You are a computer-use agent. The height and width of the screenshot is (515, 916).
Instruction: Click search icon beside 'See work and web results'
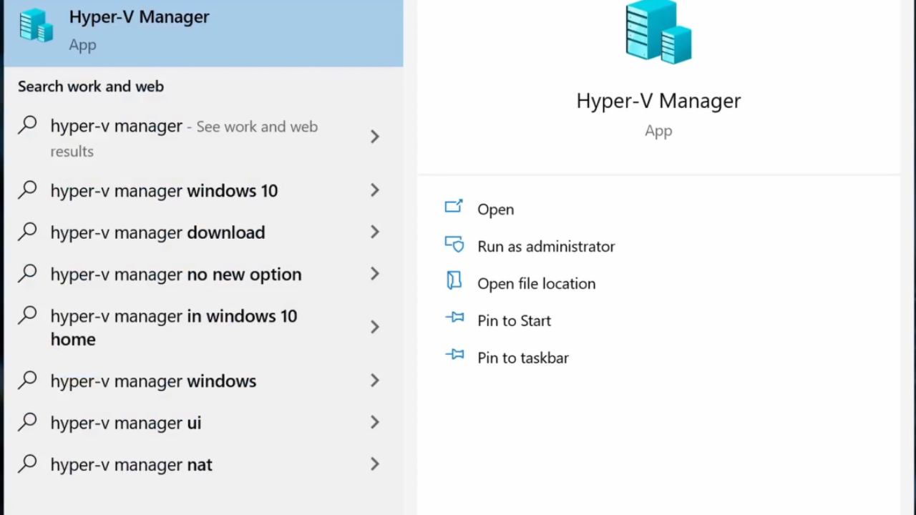pyautogui.click(x=27, y=125)
